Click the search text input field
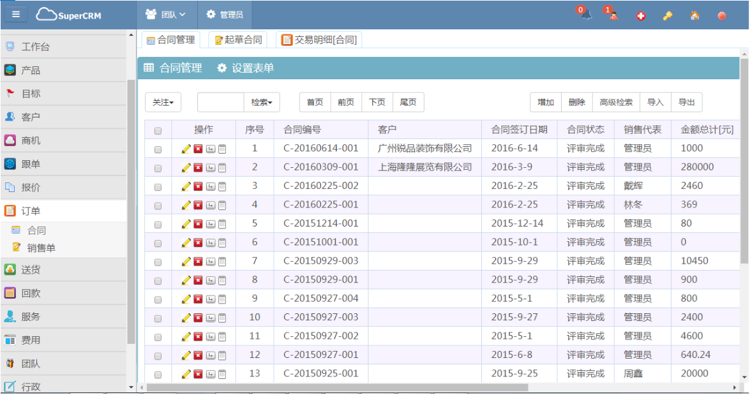The height and width of the screenshot is (395, 750). [221, 102]
